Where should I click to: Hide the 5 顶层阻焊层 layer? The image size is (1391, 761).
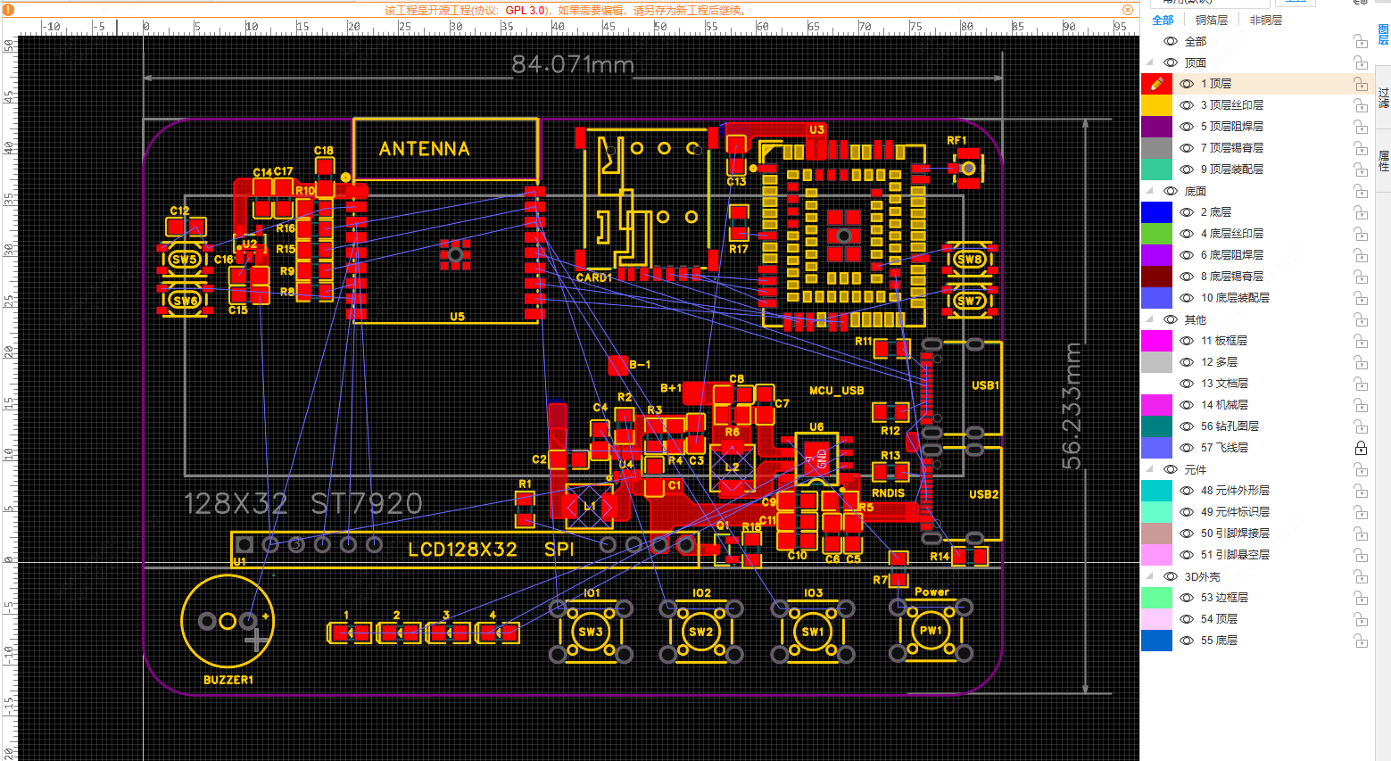pos(1187,127)
